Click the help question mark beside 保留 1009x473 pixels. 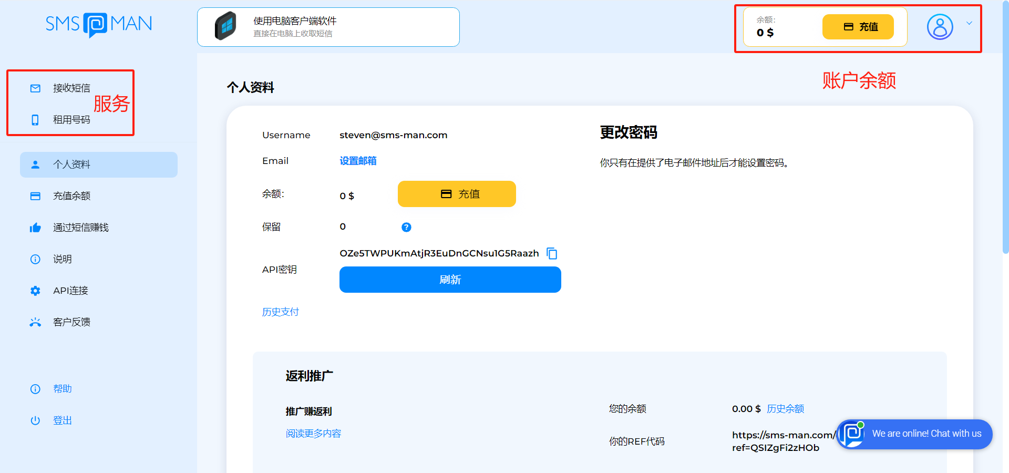pos(406,227)
